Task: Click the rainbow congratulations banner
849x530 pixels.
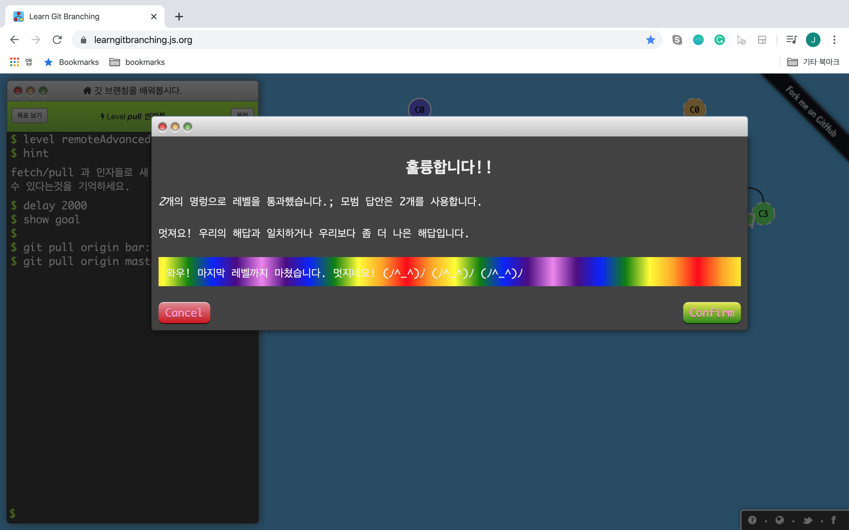Action: click(449, 272)
